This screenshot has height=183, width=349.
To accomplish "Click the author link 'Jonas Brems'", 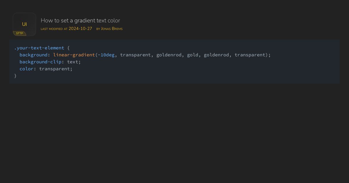I will point(112,28).
